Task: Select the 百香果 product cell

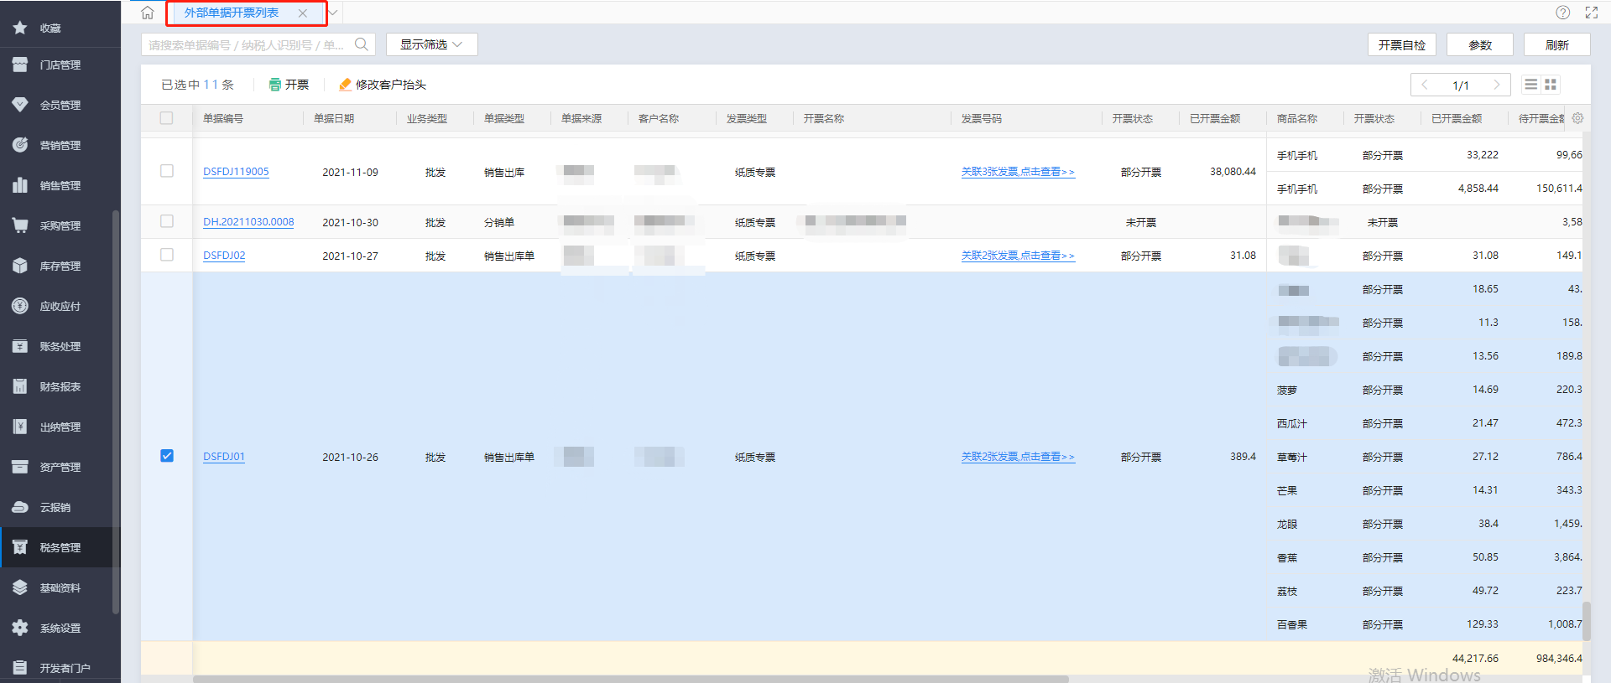Action: tap(1292, 625)
